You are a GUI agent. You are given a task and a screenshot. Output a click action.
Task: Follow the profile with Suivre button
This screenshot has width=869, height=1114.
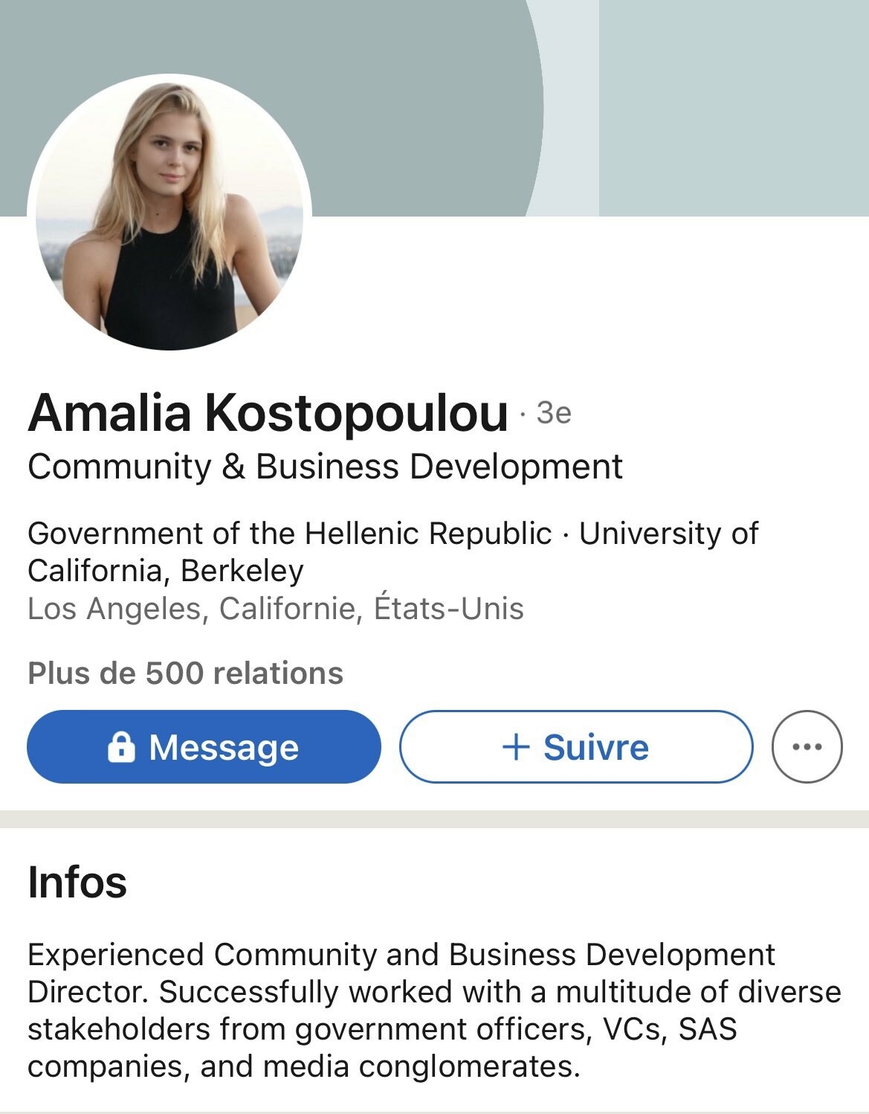click(x=576, y=746)
